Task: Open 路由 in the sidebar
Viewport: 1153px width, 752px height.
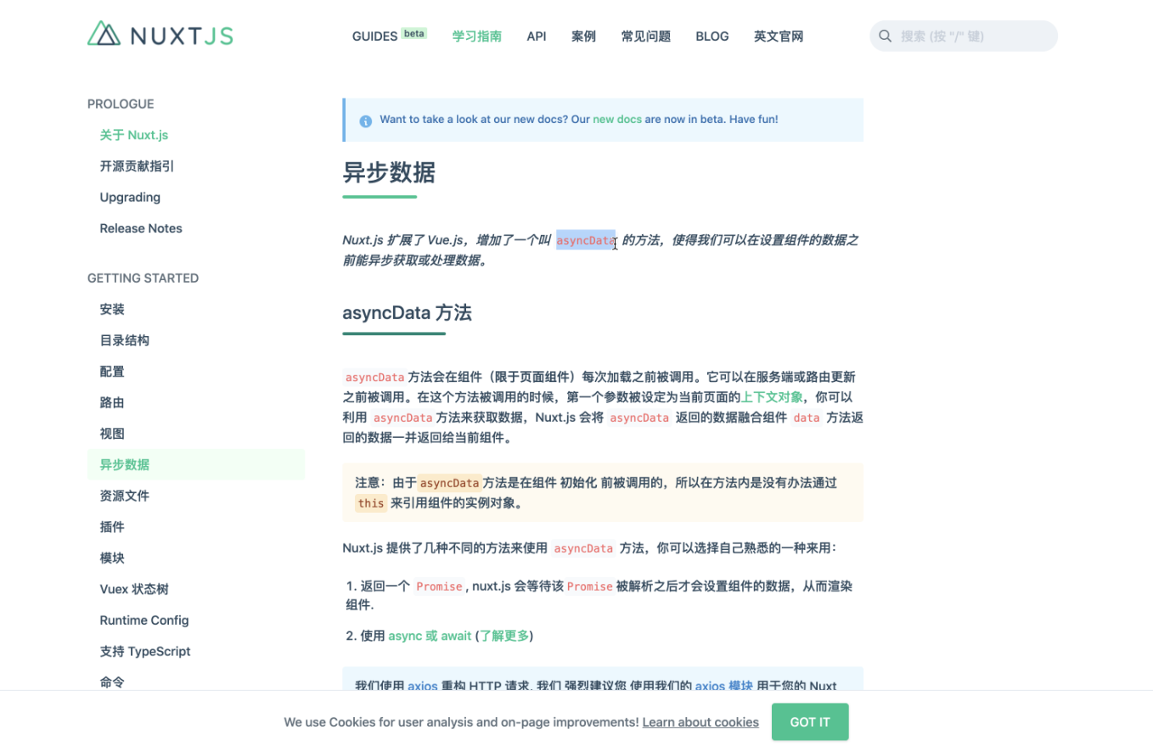Action: click(112, 402)
